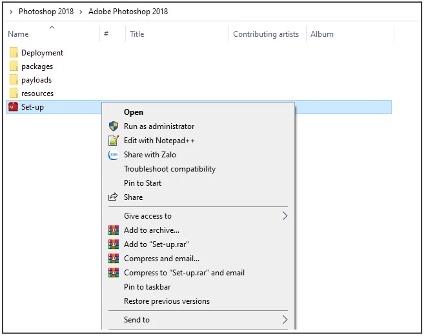
Task: Click the payloads folder icon
Action: tap(14, 80)
